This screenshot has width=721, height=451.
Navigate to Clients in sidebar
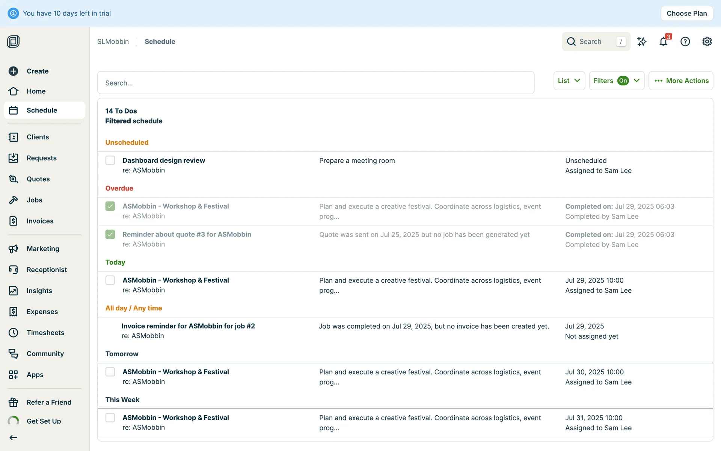tap(38, 137)
